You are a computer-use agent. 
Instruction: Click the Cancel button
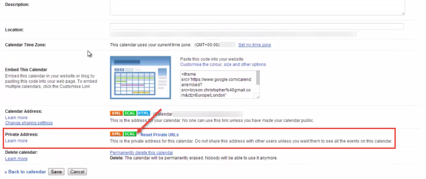(x=77, y=172)
